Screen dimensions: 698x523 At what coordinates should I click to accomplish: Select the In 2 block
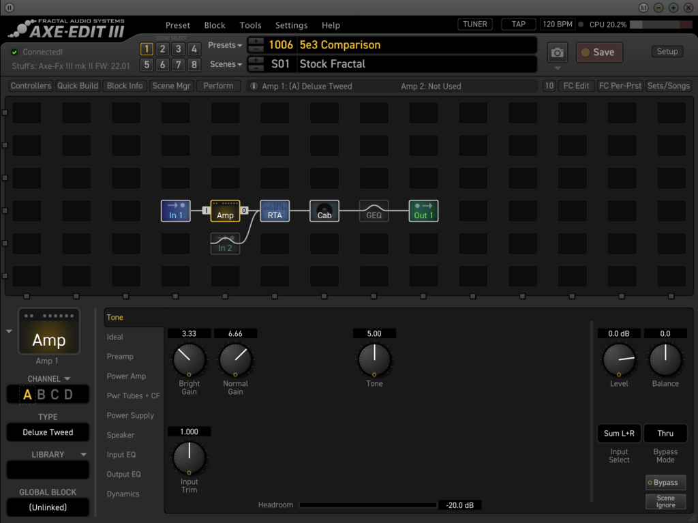point(225,243)
